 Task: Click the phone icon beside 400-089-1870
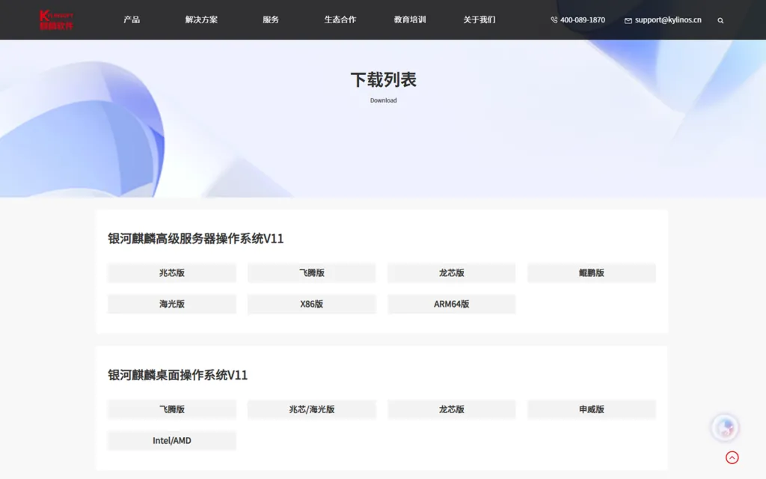point(554,20)
